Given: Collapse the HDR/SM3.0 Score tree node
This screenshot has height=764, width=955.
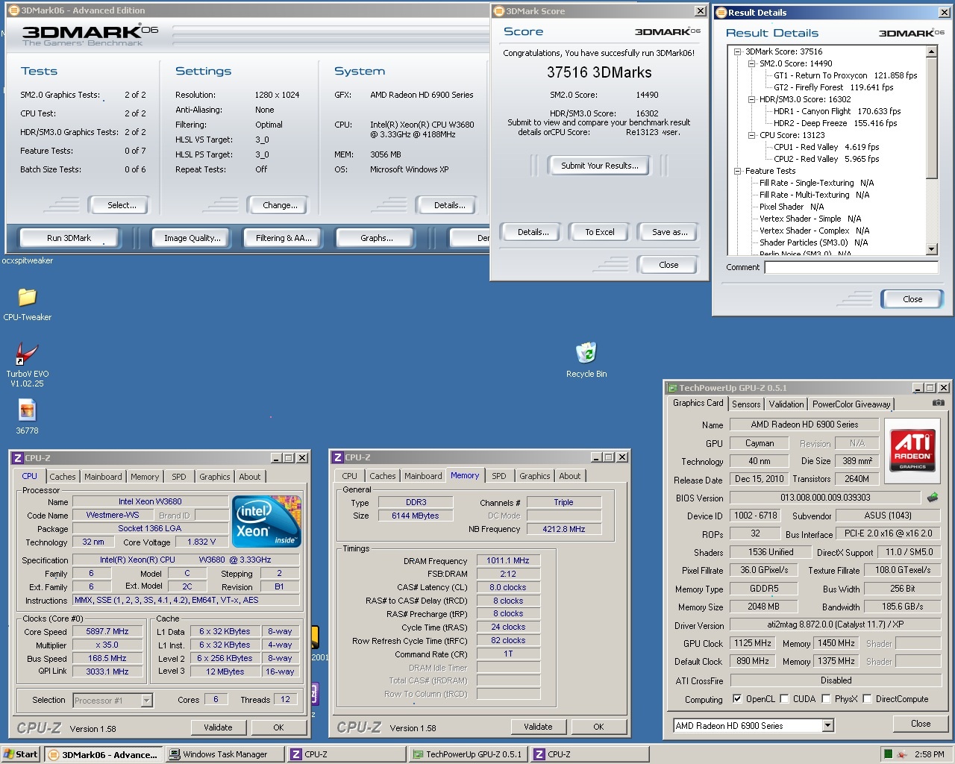Looking at the screenshot, I should [x=751, y=100].
